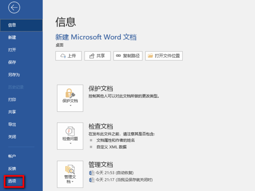Viewport: 255px width, 191px height.
Task: Expand the 管理文档 dropdown button
Action: 70,174
